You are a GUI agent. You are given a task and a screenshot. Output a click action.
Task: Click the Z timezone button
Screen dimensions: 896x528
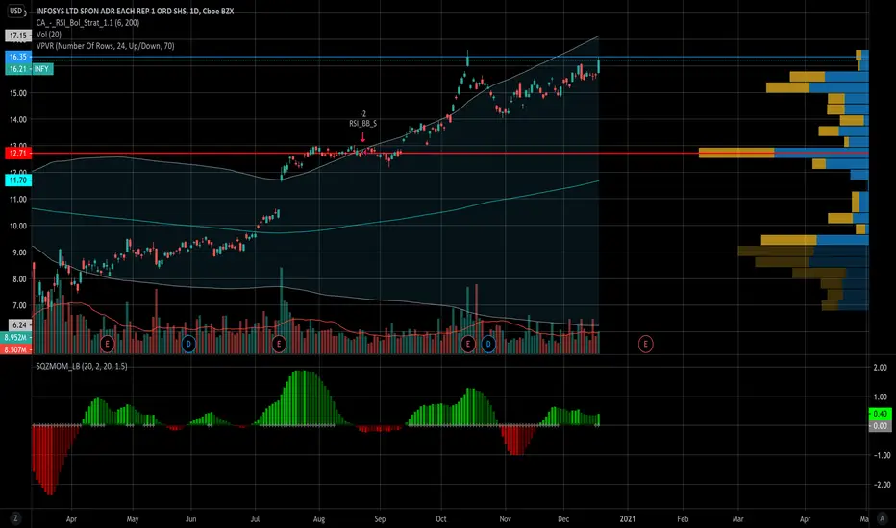(15, 518)
